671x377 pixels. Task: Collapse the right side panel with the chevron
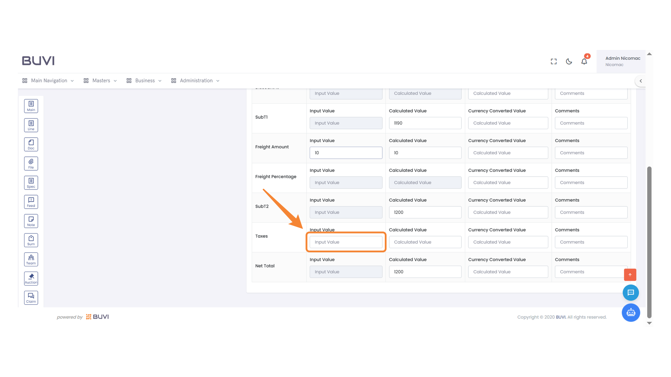[x=641, y=81]
